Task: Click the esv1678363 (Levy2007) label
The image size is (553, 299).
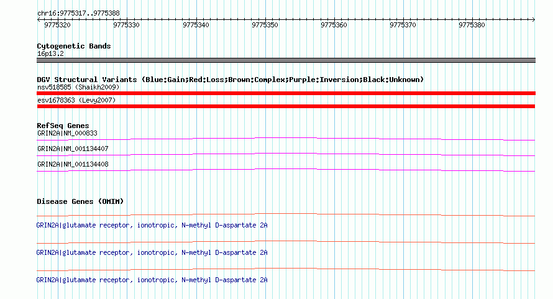Action: coord(76,100)
